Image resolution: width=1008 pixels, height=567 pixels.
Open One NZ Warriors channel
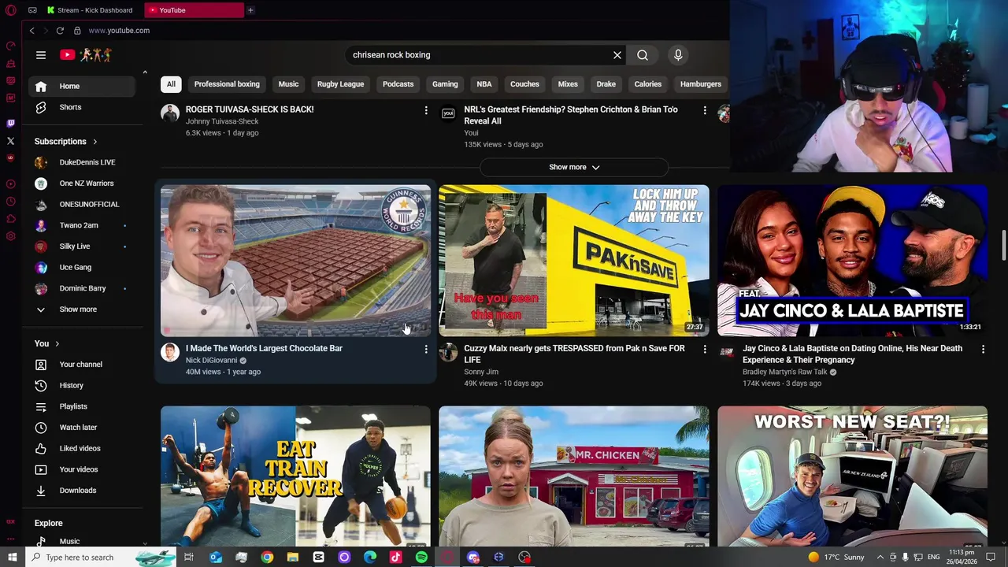click(82, 183)
